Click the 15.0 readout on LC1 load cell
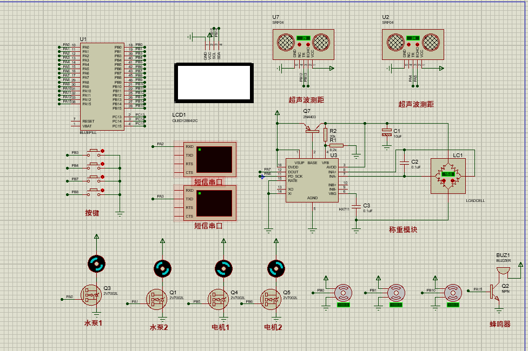Screen dimensions: 528x351 (448, 174)
